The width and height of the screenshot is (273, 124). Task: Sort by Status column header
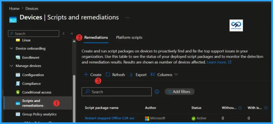(196, 108)
